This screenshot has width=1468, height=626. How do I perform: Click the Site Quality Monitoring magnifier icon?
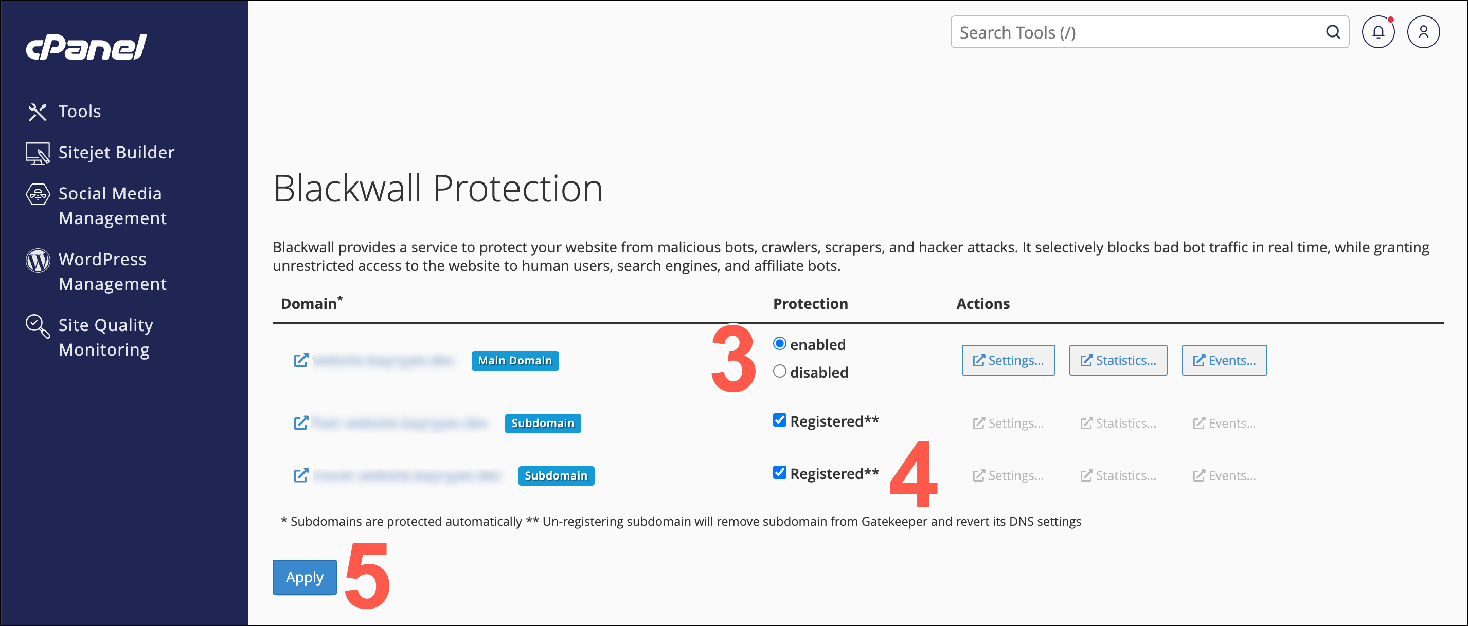point(38,326)
